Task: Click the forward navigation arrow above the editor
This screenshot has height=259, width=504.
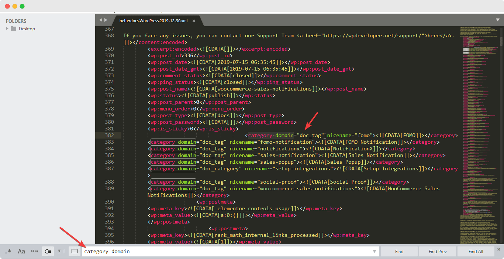Action: 106,21
